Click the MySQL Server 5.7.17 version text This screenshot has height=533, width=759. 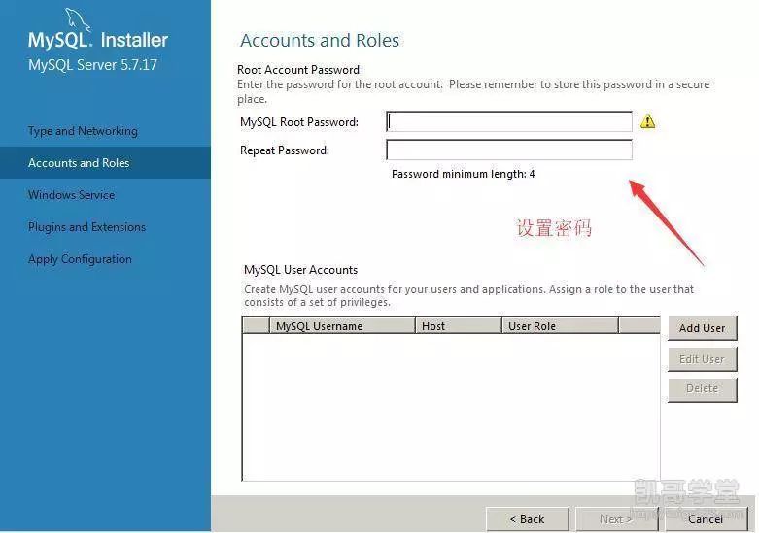coord(93,65)
